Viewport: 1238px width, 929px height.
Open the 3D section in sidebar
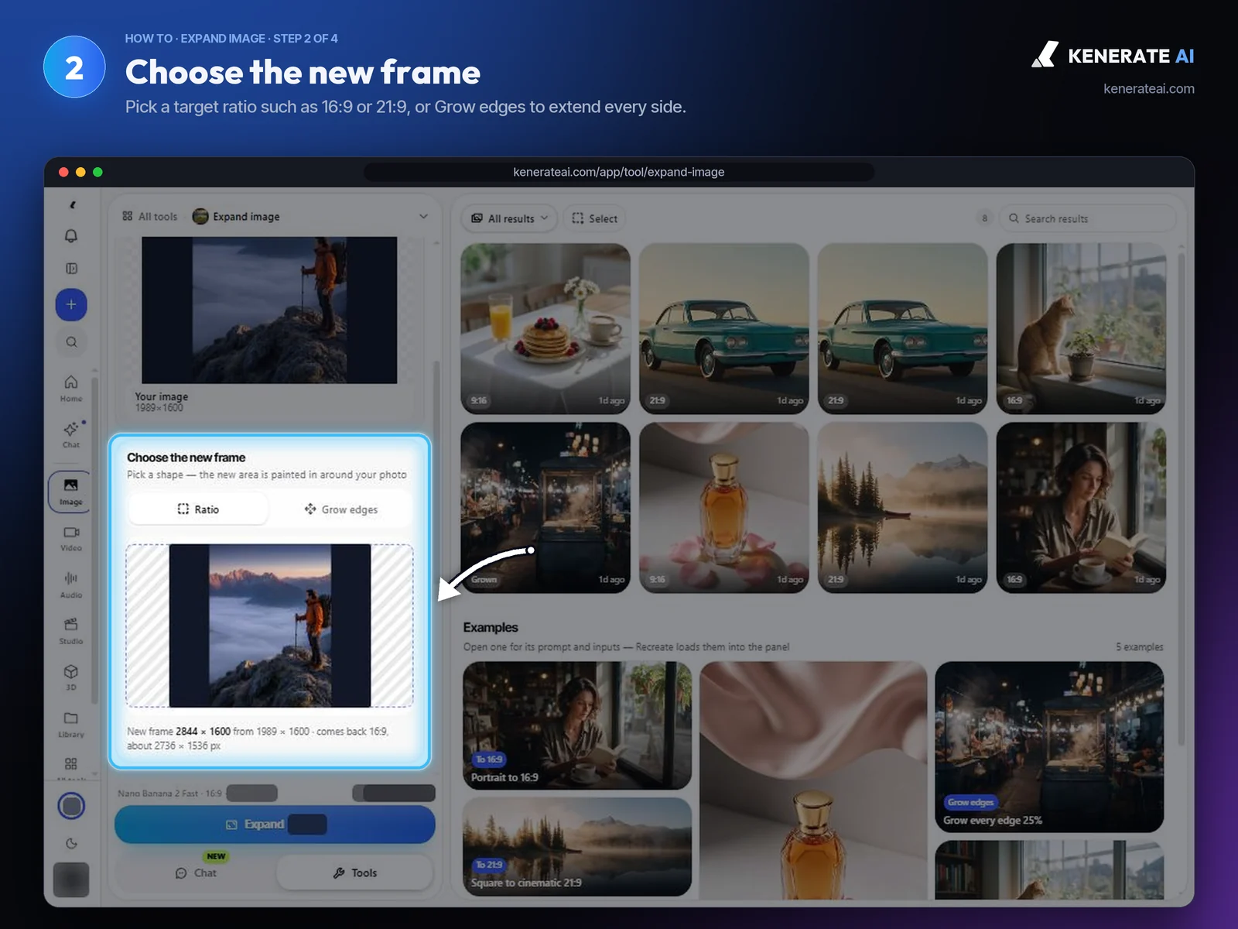point(71,677)
